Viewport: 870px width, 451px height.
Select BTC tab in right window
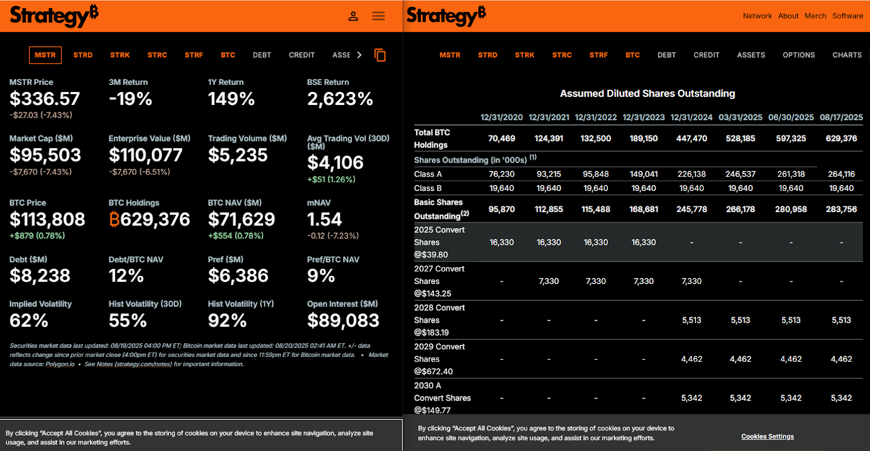pyautogui.click(x=632, y=55)
